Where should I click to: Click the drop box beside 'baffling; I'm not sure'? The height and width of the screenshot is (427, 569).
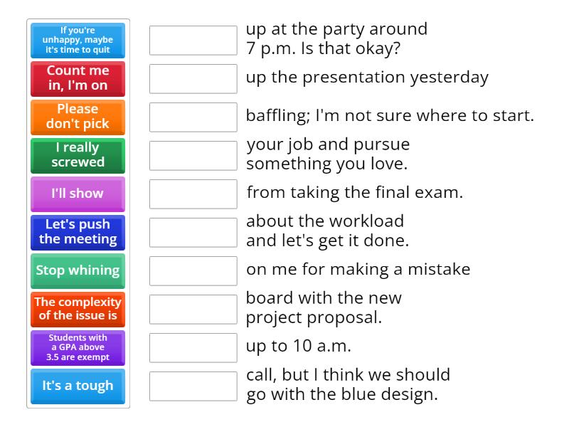193,117
